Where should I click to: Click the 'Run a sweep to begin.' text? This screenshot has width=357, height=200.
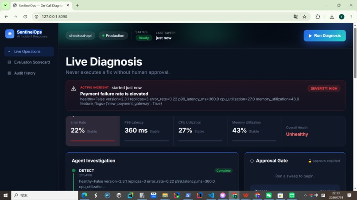pyautogui.click(x=295, y=176)
